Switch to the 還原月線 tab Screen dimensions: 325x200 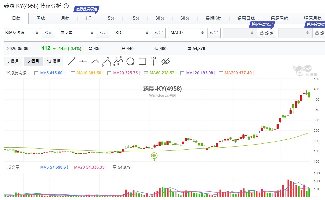point(313,18)
